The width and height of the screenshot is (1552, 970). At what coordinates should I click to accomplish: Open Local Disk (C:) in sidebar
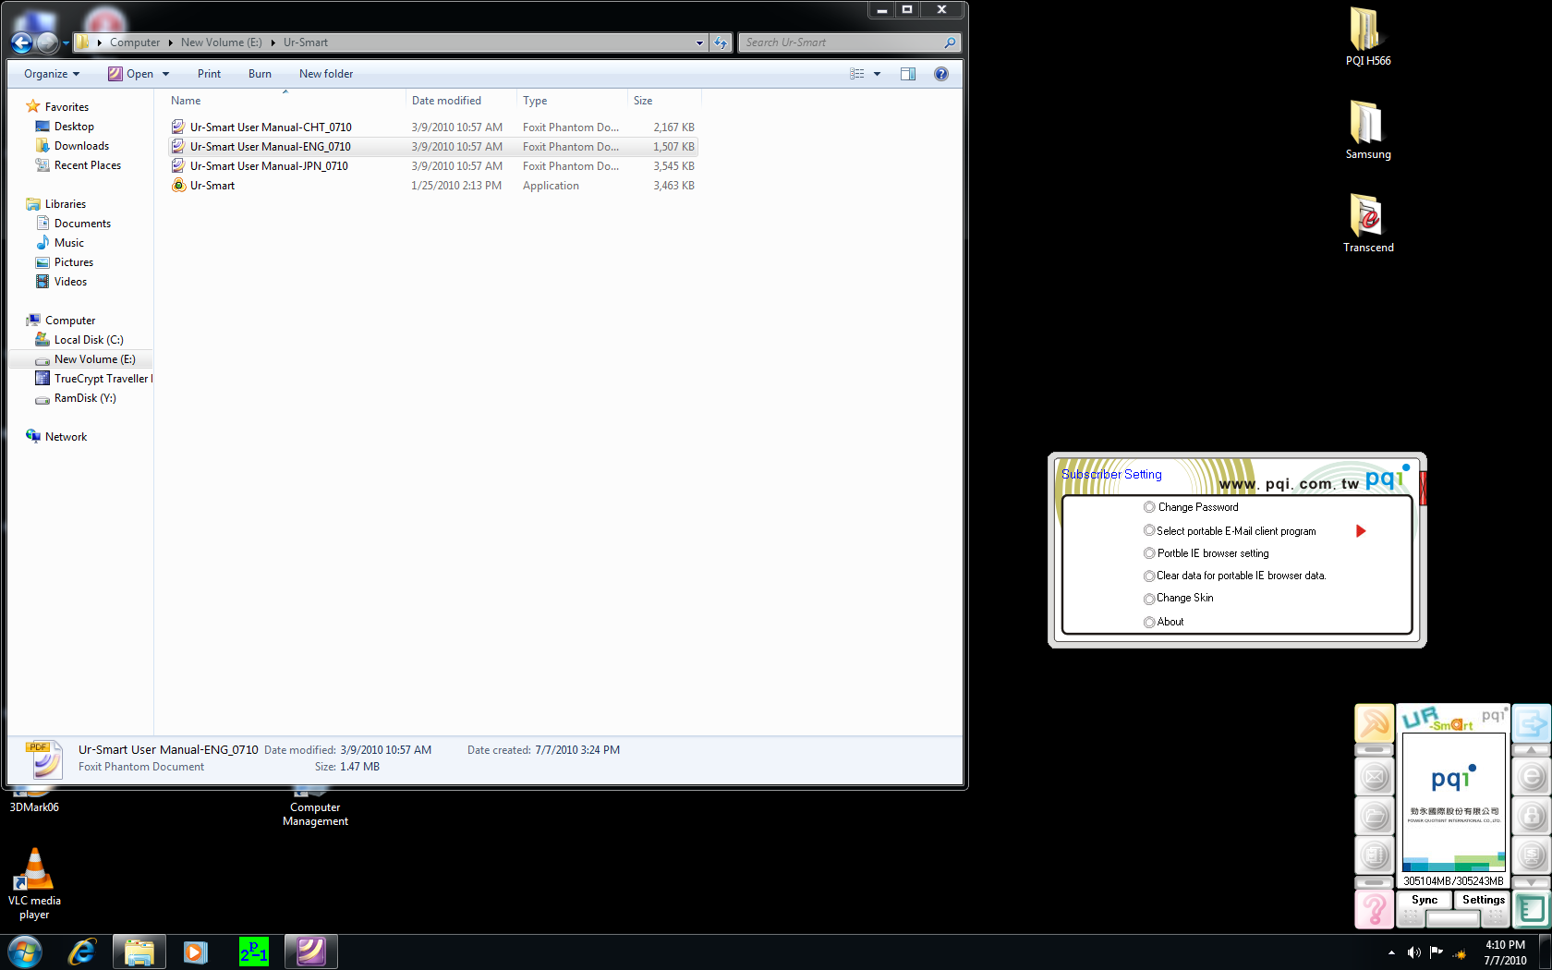89,340
